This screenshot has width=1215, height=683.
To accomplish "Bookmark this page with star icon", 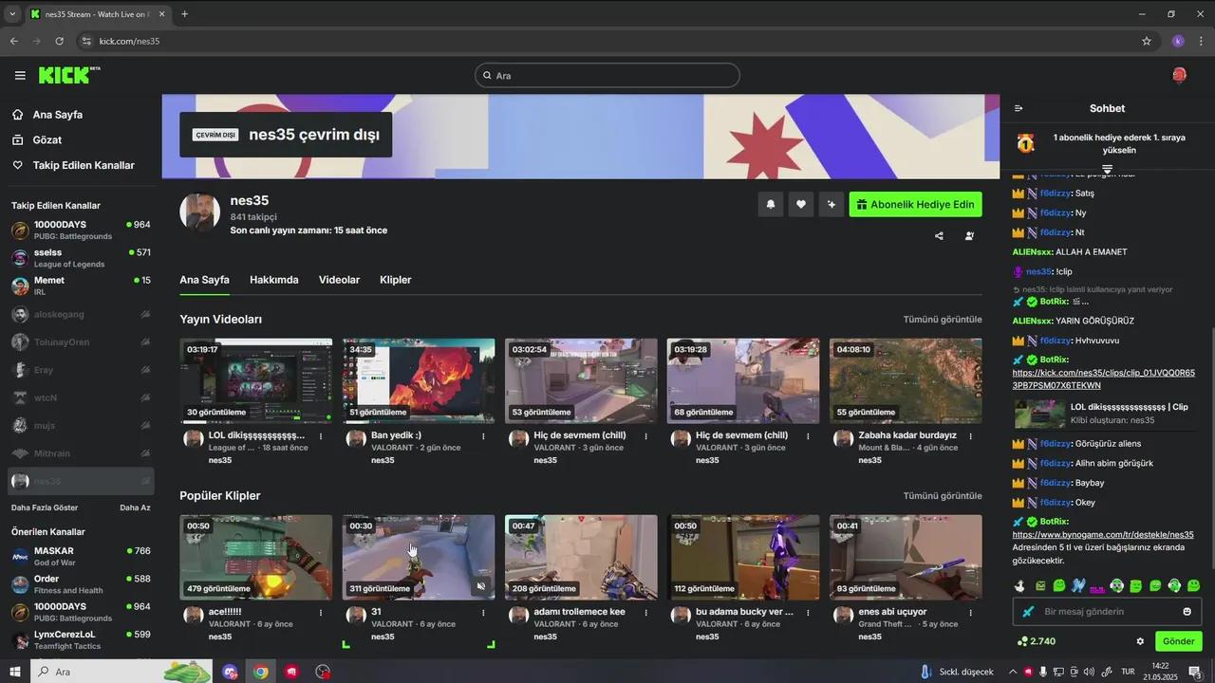I will click(x=1147, y=41).
